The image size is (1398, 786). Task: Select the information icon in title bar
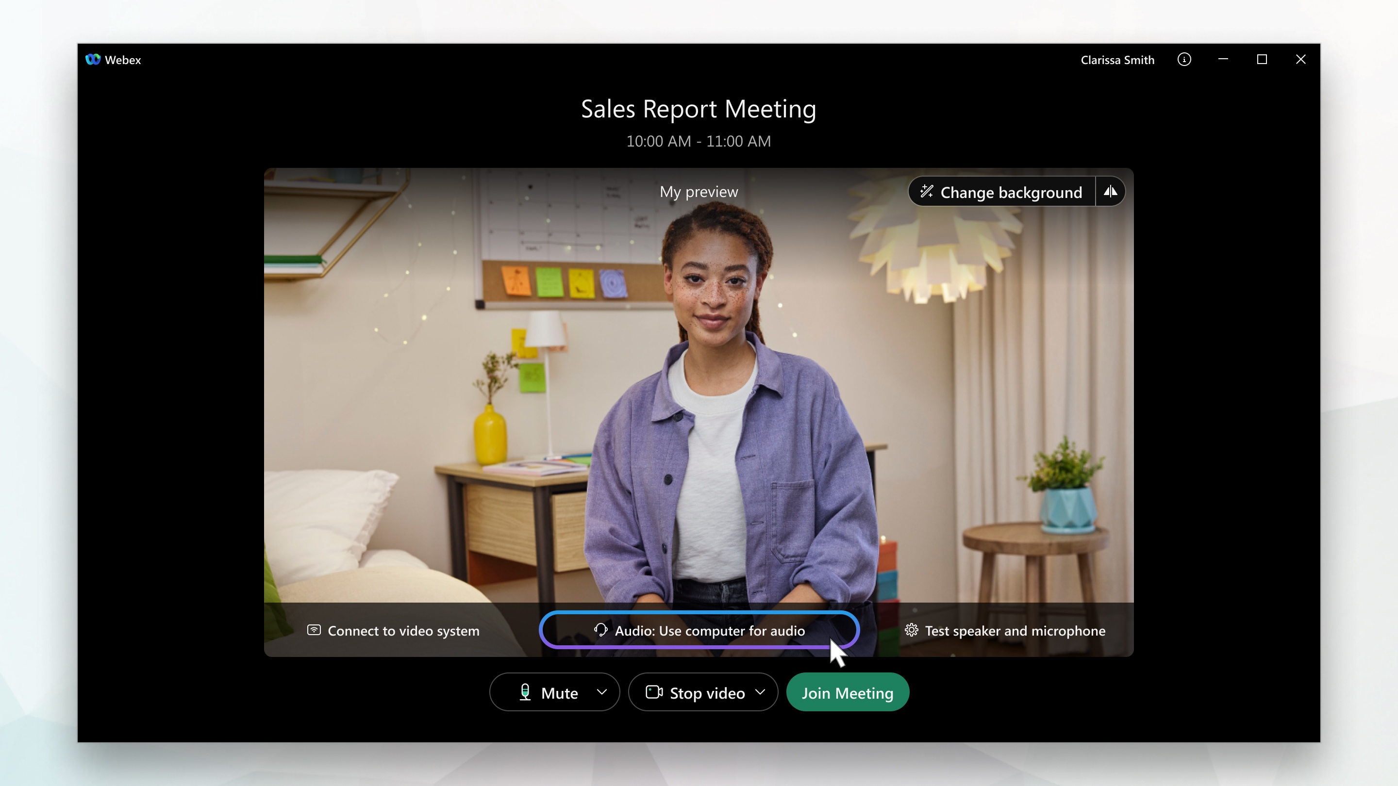(1185, 60)
